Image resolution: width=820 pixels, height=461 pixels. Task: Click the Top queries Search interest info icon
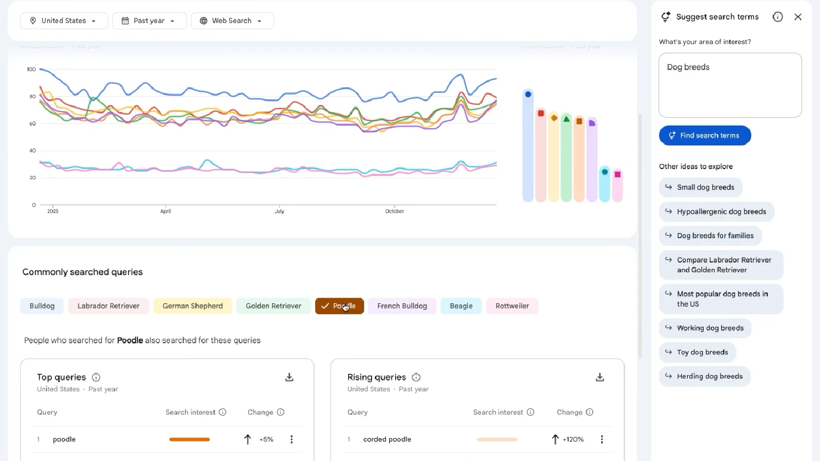pos(222,412)
